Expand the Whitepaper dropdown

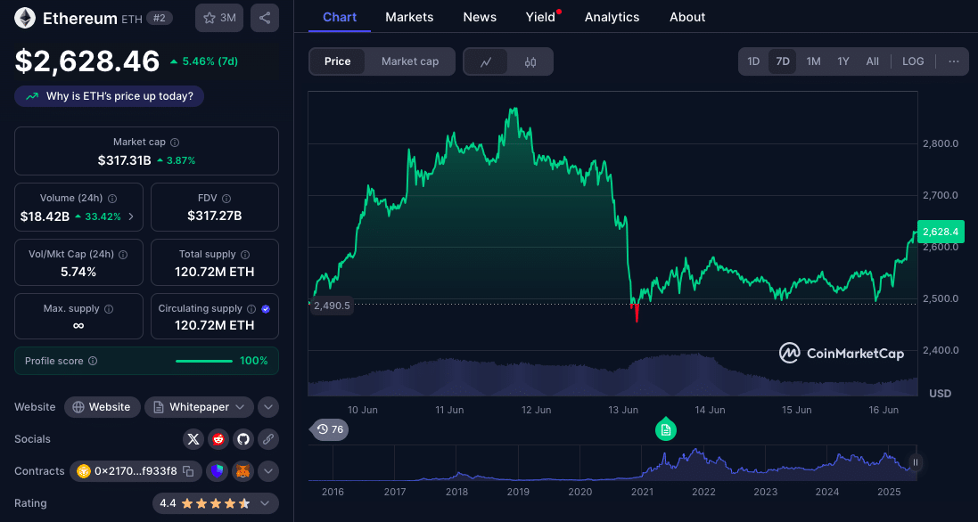199,407
